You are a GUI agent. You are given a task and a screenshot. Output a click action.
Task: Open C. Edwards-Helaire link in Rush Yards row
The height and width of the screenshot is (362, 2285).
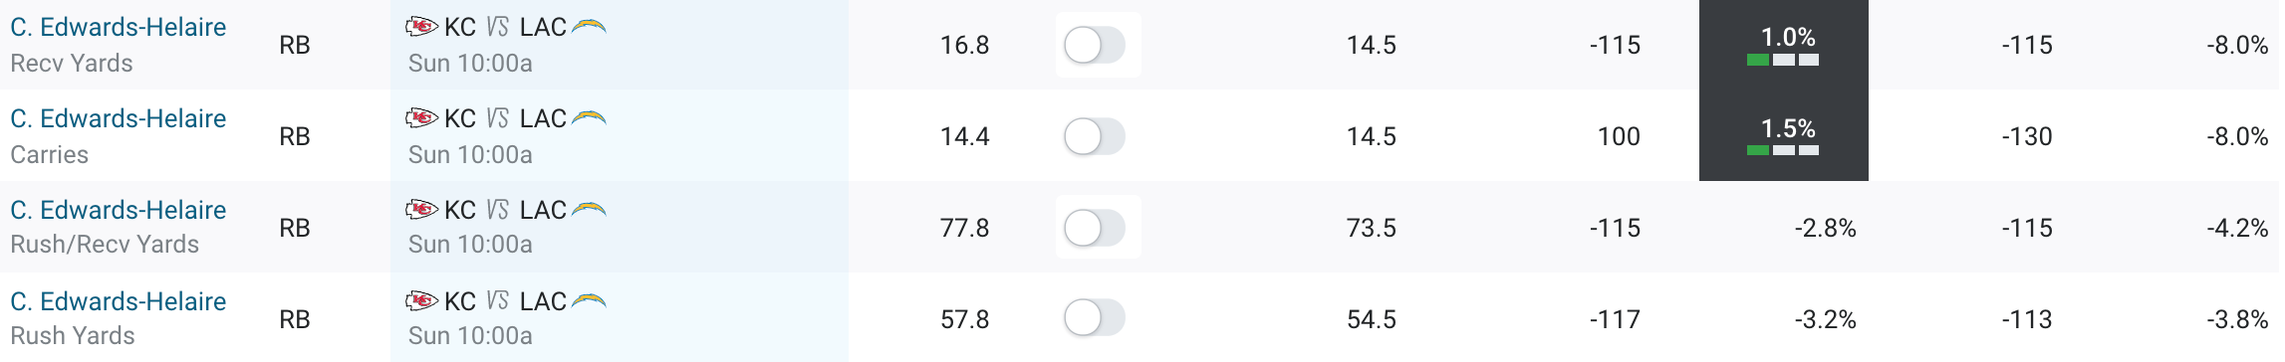[119, 301]
